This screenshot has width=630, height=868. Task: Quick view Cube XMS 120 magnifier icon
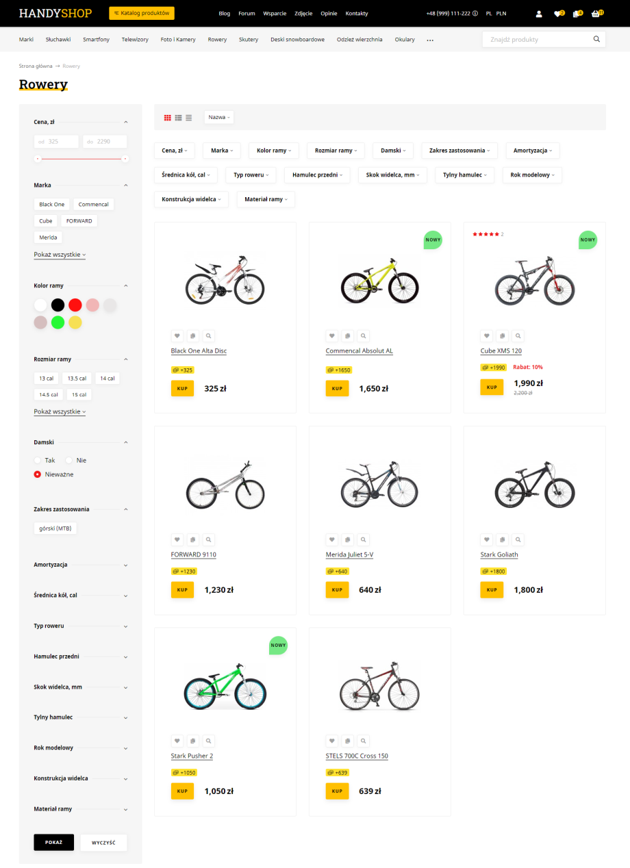click(x=518, y=336)
